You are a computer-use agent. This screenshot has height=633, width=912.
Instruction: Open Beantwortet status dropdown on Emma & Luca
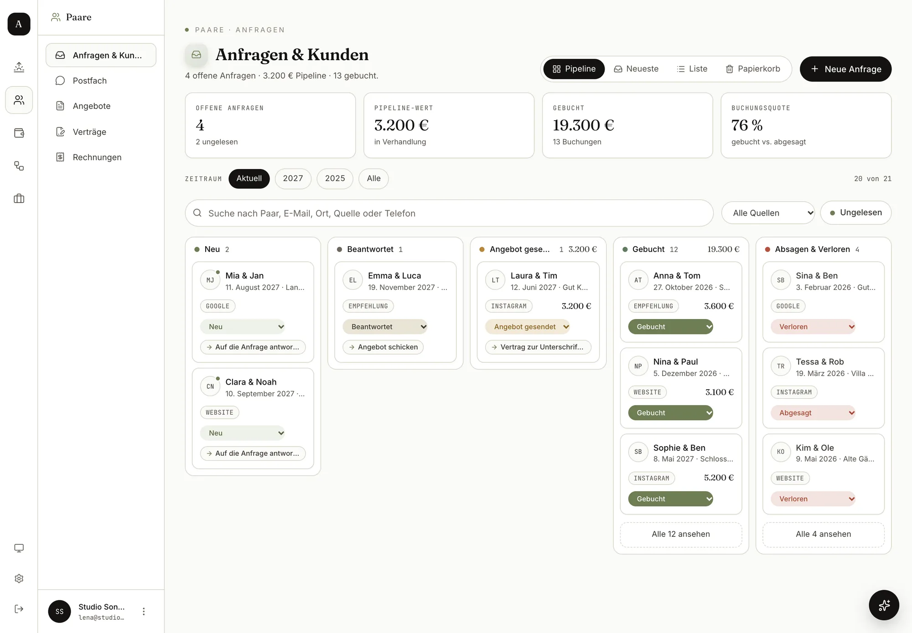coord(385,327)
